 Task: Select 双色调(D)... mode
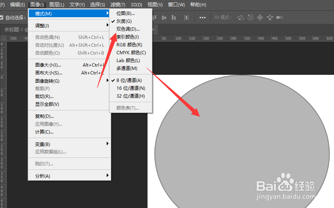[x=131, y=29]
